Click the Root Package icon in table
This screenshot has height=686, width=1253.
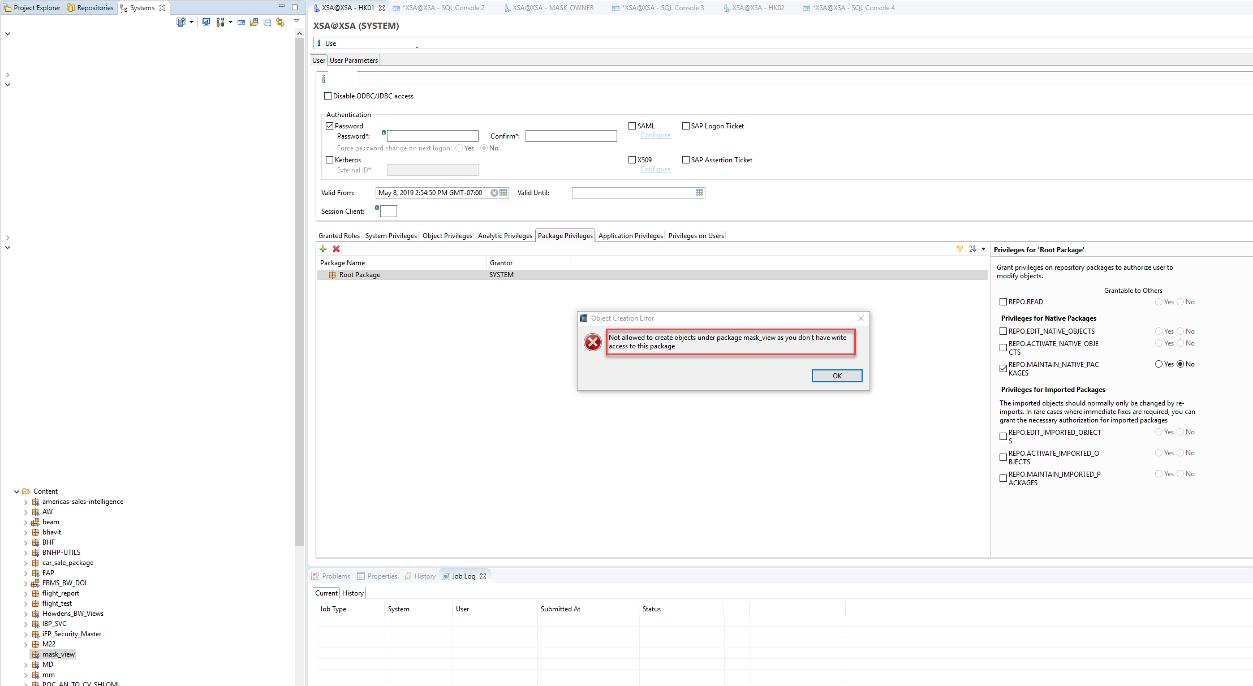[333, 275]
